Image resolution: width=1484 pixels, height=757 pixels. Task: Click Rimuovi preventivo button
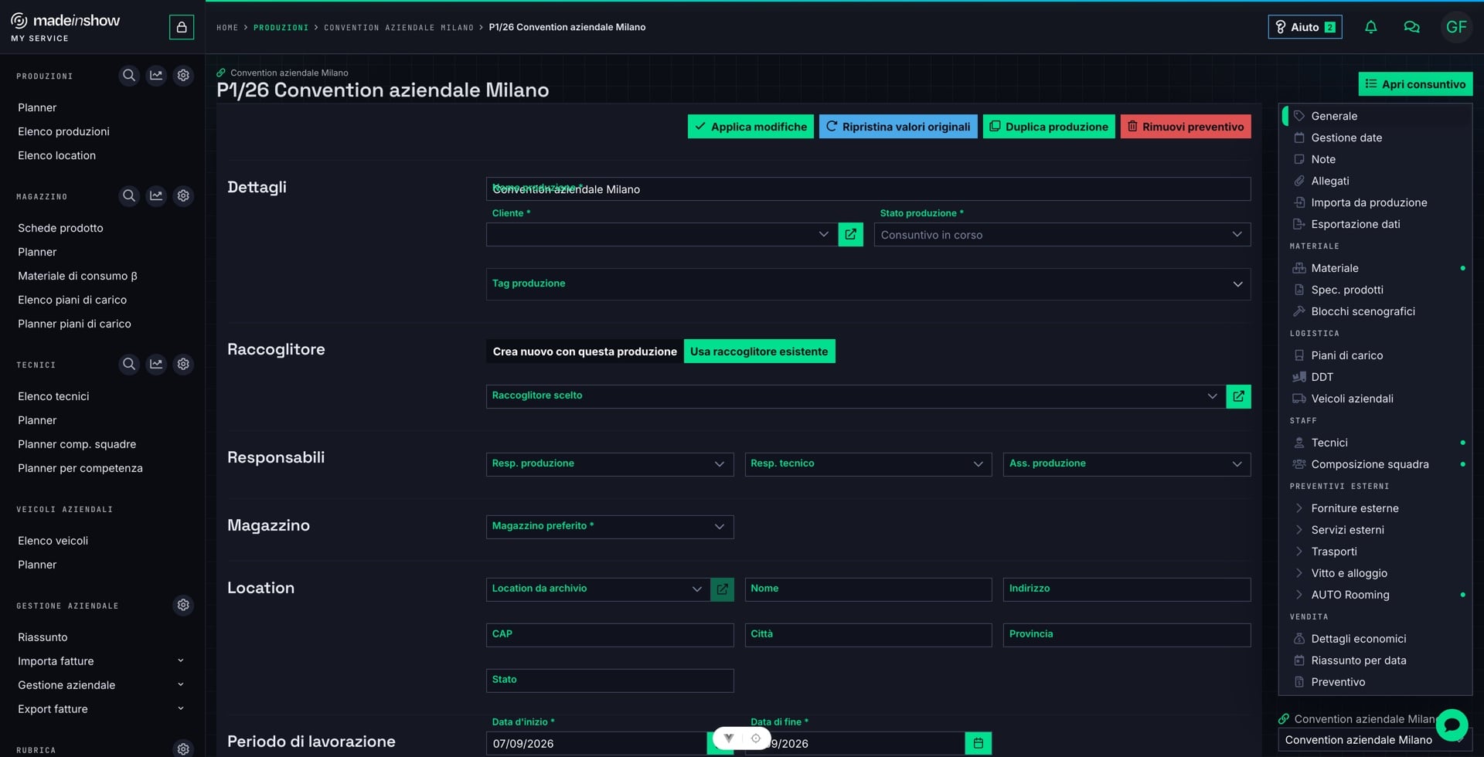[1186, 127]
